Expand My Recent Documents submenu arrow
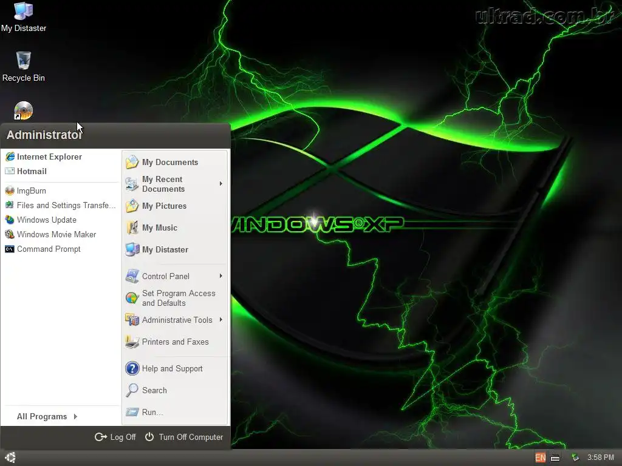Image resolution: width=622 pixels, height=466 pixels. [221, 184]
